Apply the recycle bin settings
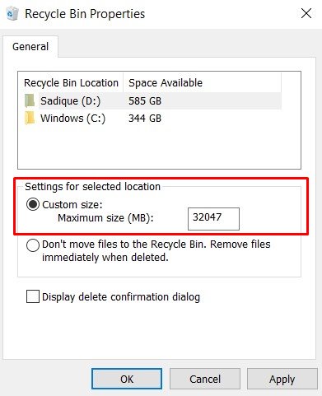The image size is (322, 396). (282, 379)
